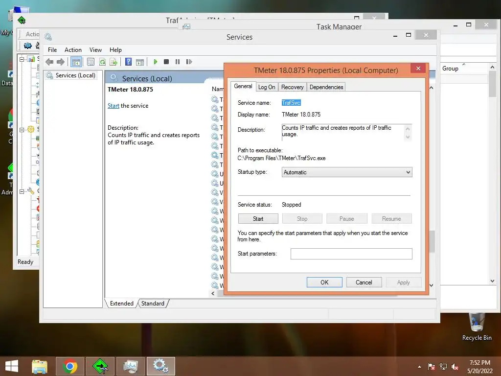Click the wrench tree icon in TrafAdmin
This screenshot has width=501, height=376.
point(31,191)
